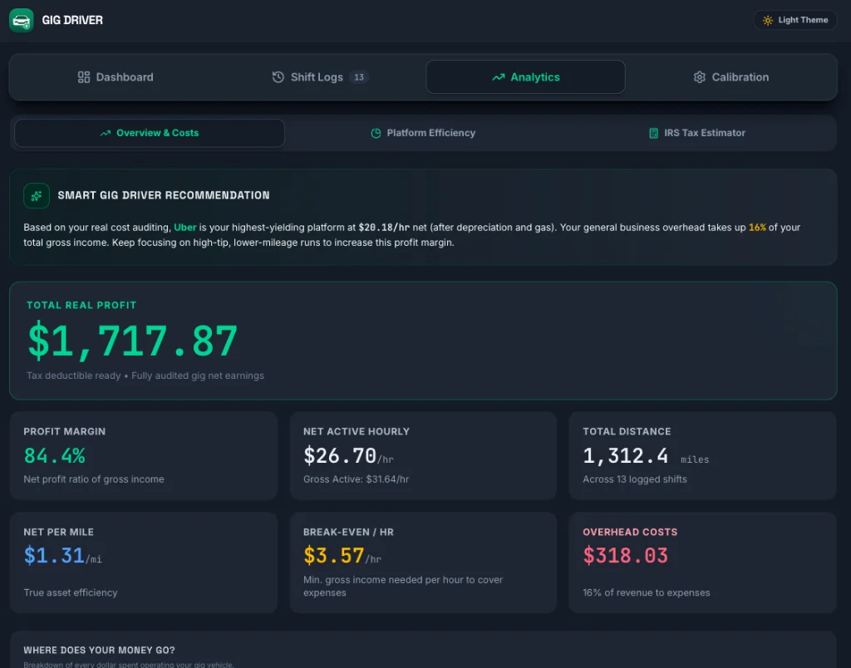Open the Dashboard tab
The image size is (851, 668).
tap(115, 77)
